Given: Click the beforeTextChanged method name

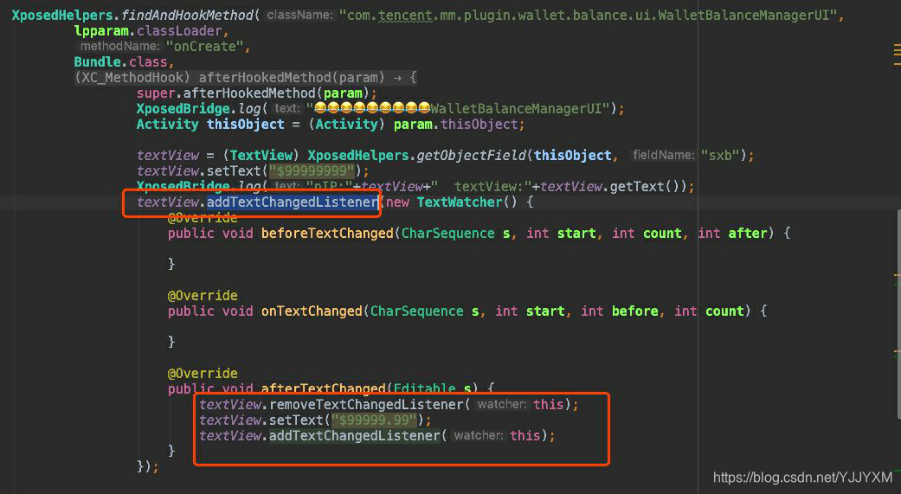Looking at the screenshot, I should coord(327,234).
